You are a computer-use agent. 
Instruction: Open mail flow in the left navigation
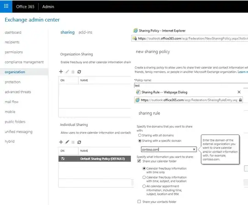tap(11, 102)
